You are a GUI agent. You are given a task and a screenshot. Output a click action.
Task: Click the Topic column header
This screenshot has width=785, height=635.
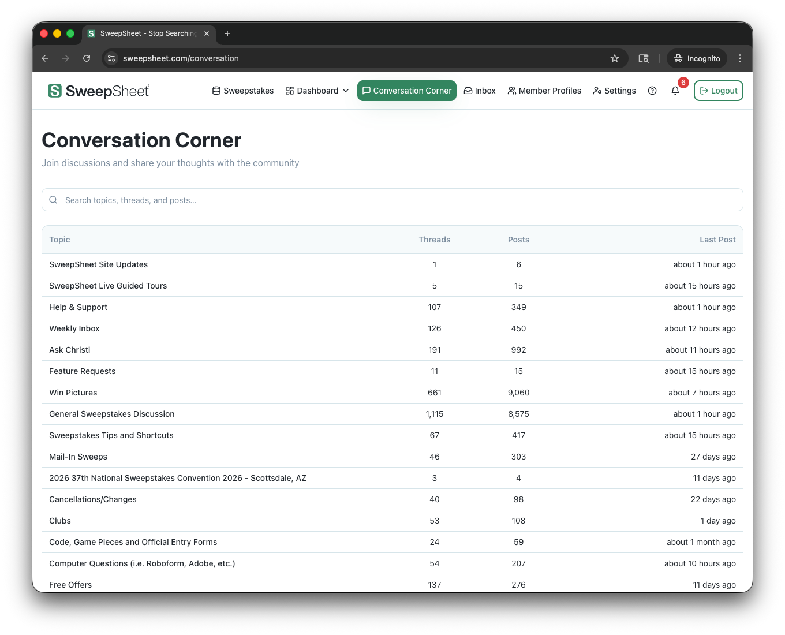(x=59, y=240)
